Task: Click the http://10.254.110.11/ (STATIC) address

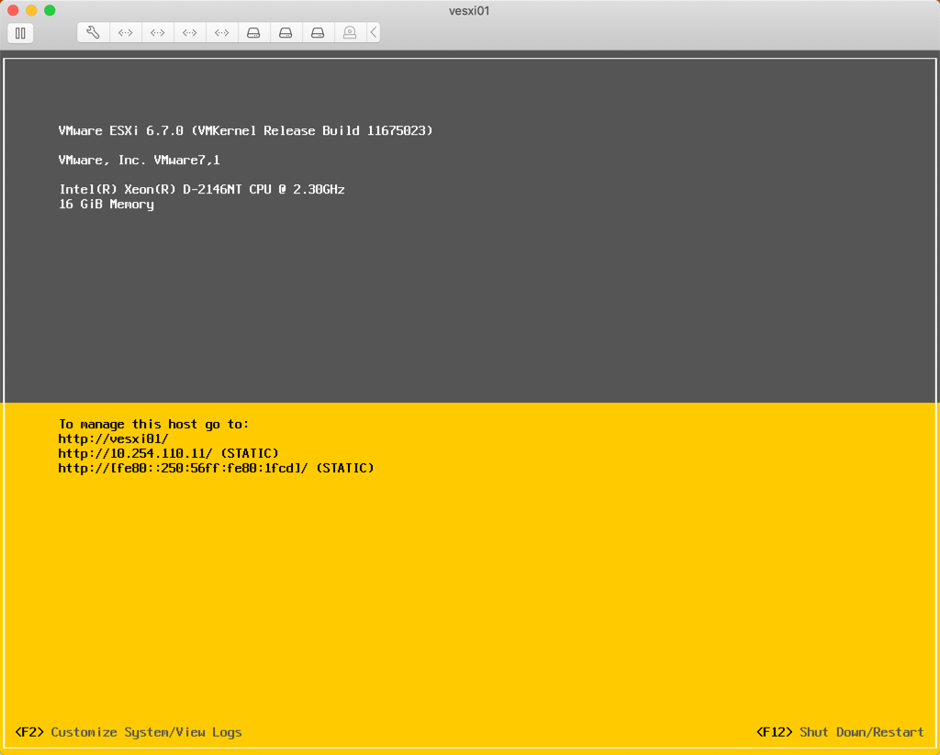Action: (x=169, y=453)
